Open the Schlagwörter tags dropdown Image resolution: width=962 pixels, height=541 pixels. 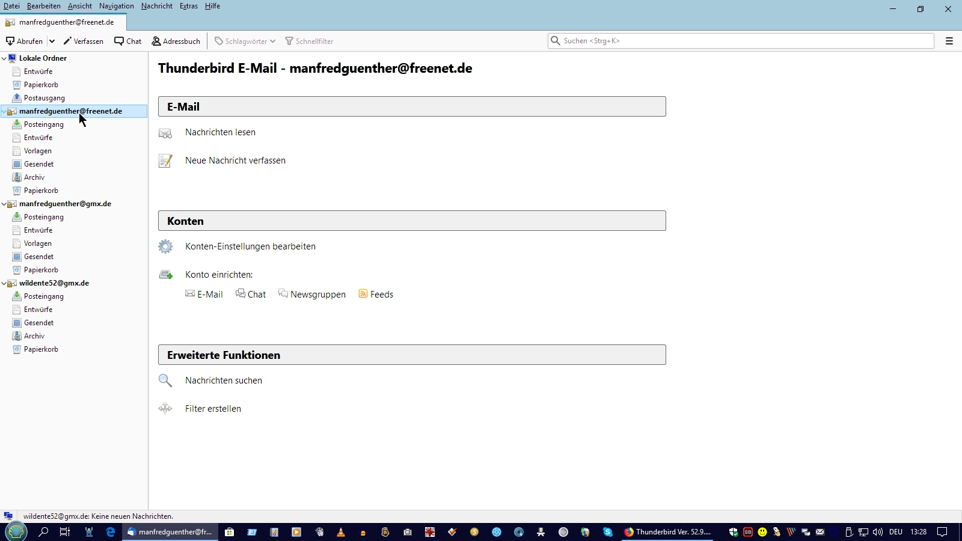[245, 41]
